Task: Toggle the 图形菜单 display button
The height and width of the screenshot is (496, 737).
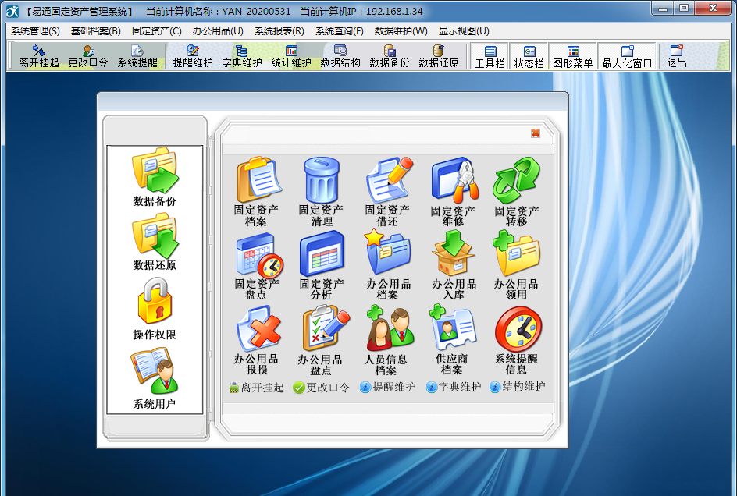Action: 572,56
